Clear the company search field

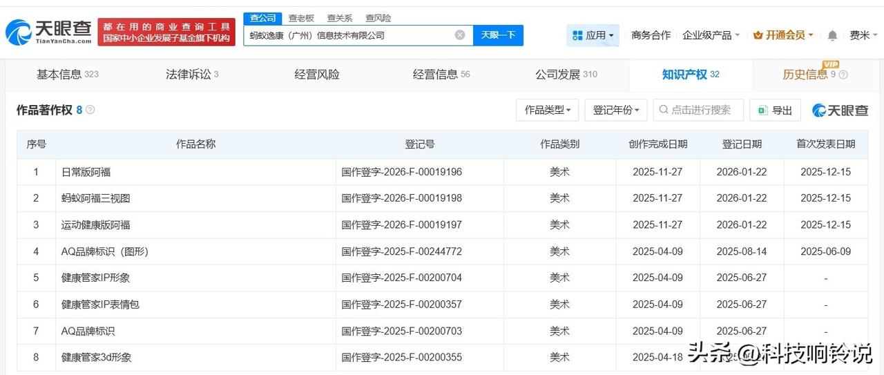click(460, 35)
